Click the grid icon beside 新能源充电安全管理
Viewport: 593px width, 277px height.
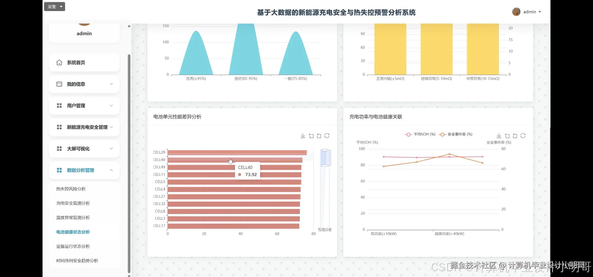click(x=59, y=127)
